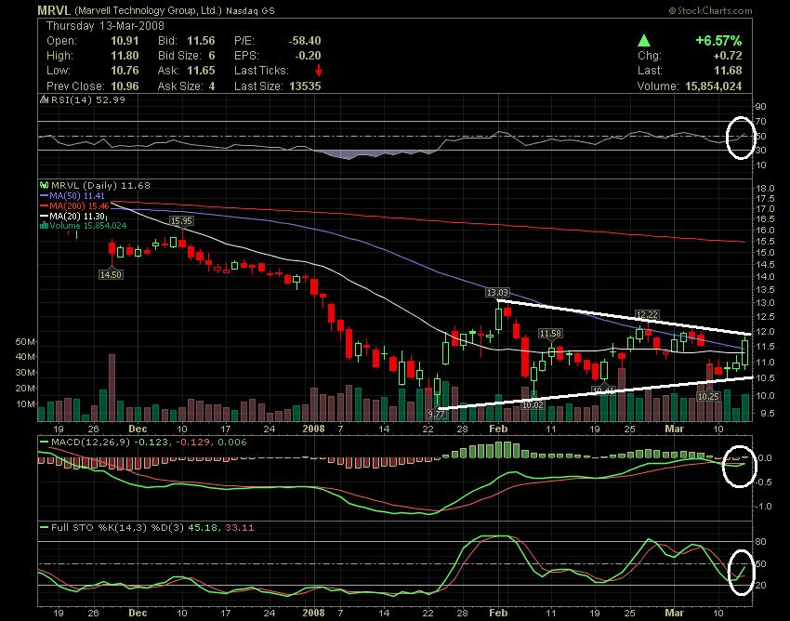Click the MRVL ticker symbol in the header
The height and width of the screenshot is (621, 790).
click(x=55, y=10)
